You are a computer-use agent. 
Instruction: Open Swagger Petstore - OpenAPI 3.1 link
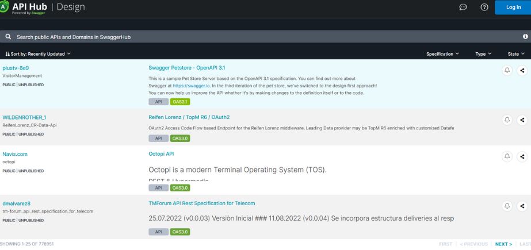point(187,67)
